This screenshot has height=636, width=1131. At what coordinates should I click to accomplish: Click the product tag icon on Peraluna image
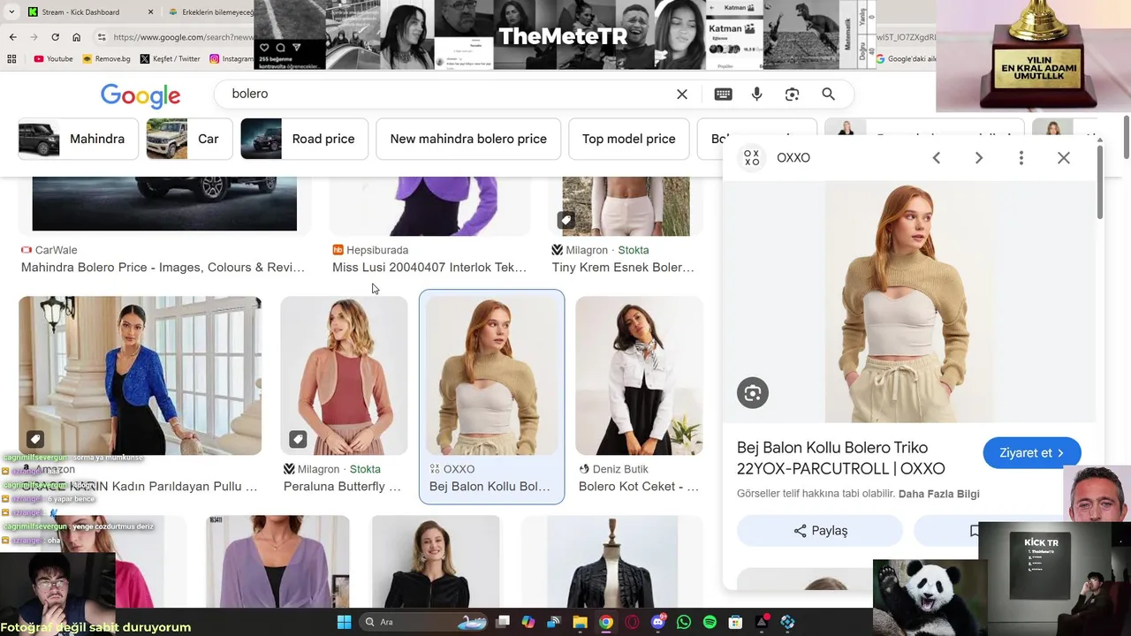click(x=299, y=439)
